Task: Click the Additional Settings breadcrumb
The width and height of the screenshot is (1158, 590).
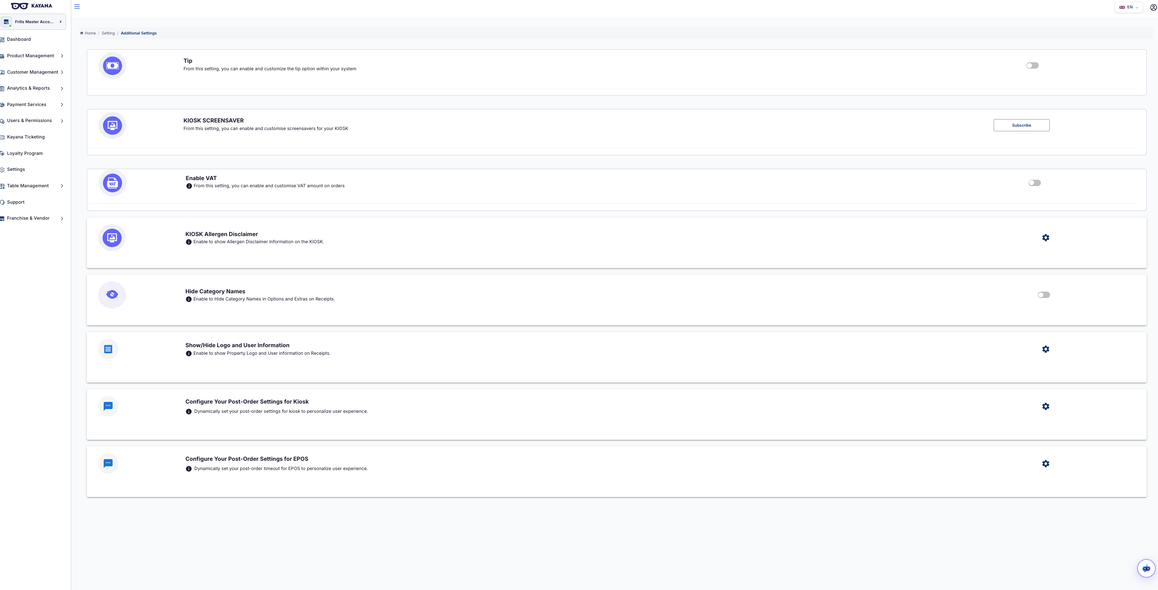Action: (x=139, y=33)
